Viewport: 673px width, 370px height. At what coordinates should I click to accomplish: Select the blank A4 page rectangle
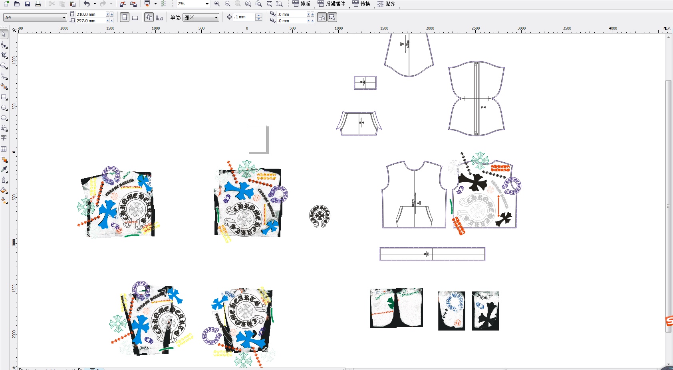coord(257,139)
